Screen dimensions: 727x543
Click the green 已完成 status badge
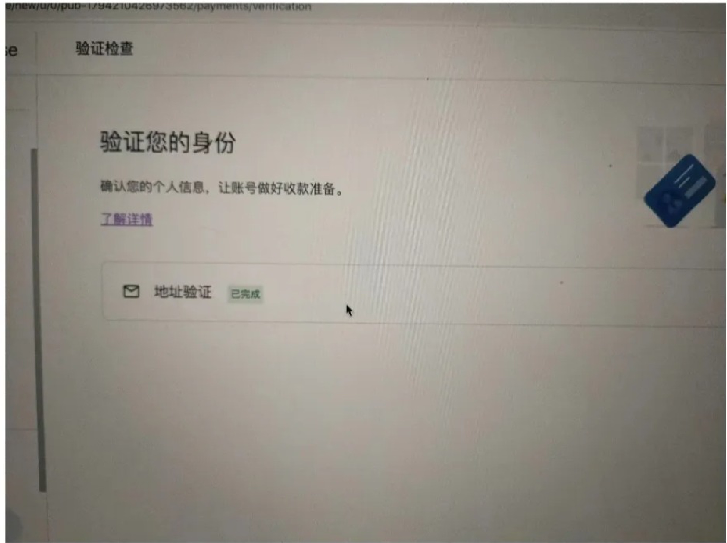(x=245, y=294)
